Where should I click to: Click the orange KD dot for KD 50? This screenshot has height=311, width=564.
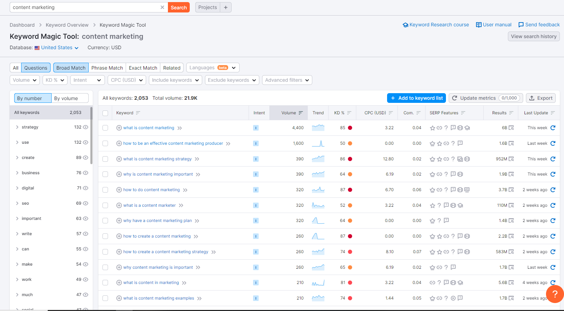(x=350, y=143)
